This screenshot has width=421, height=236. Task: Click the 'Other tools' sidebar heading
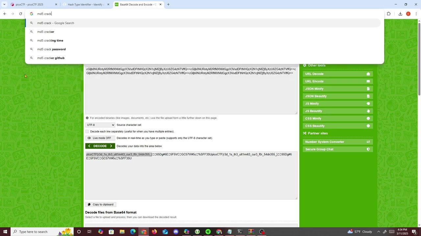coord(316,65)
